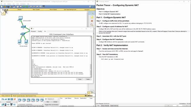Click the Copy toolbar icon

tap(18, 7)
